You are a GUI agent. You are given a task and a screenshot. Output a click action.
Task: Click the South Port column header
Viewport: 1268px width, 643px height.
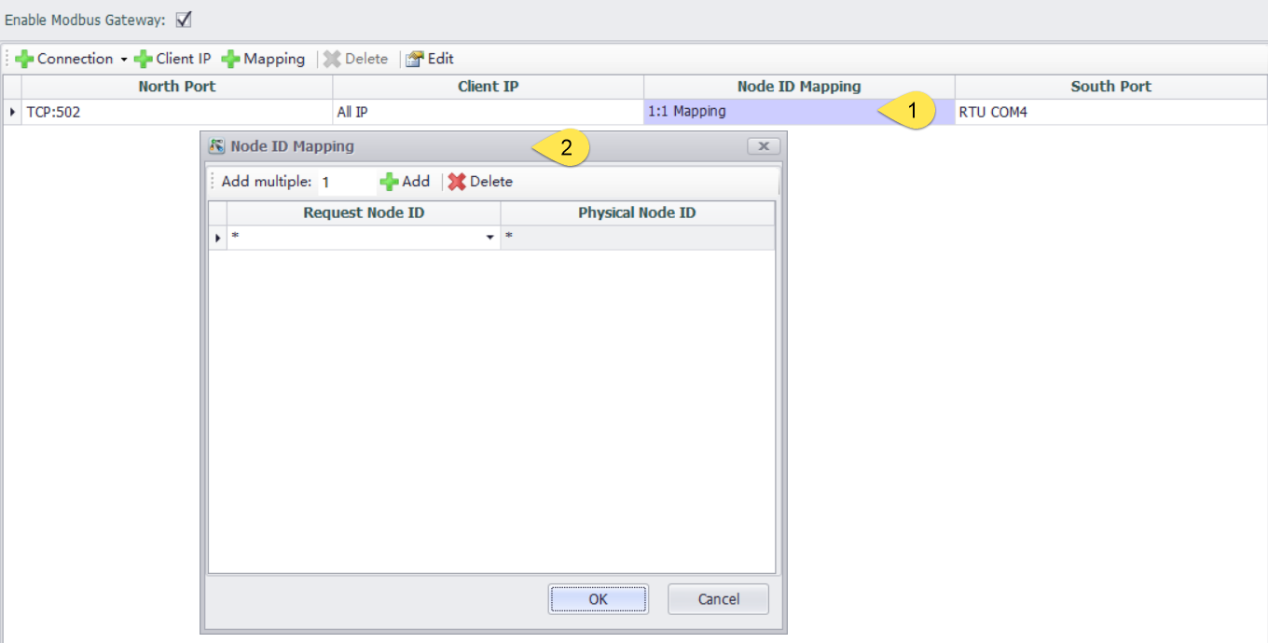[x=1110, y=87]
